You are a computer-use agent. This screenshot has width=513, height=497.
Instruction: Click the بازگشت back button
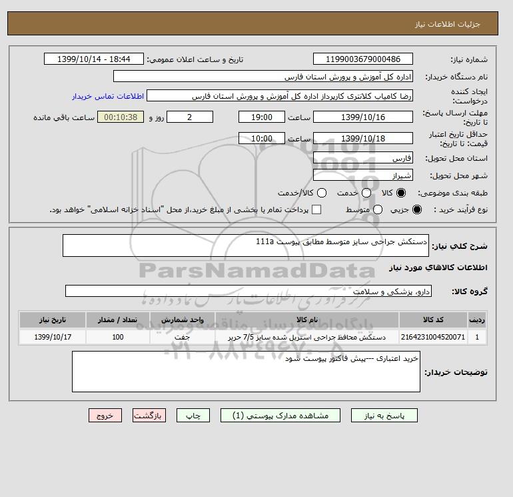[x=149, y=416]
